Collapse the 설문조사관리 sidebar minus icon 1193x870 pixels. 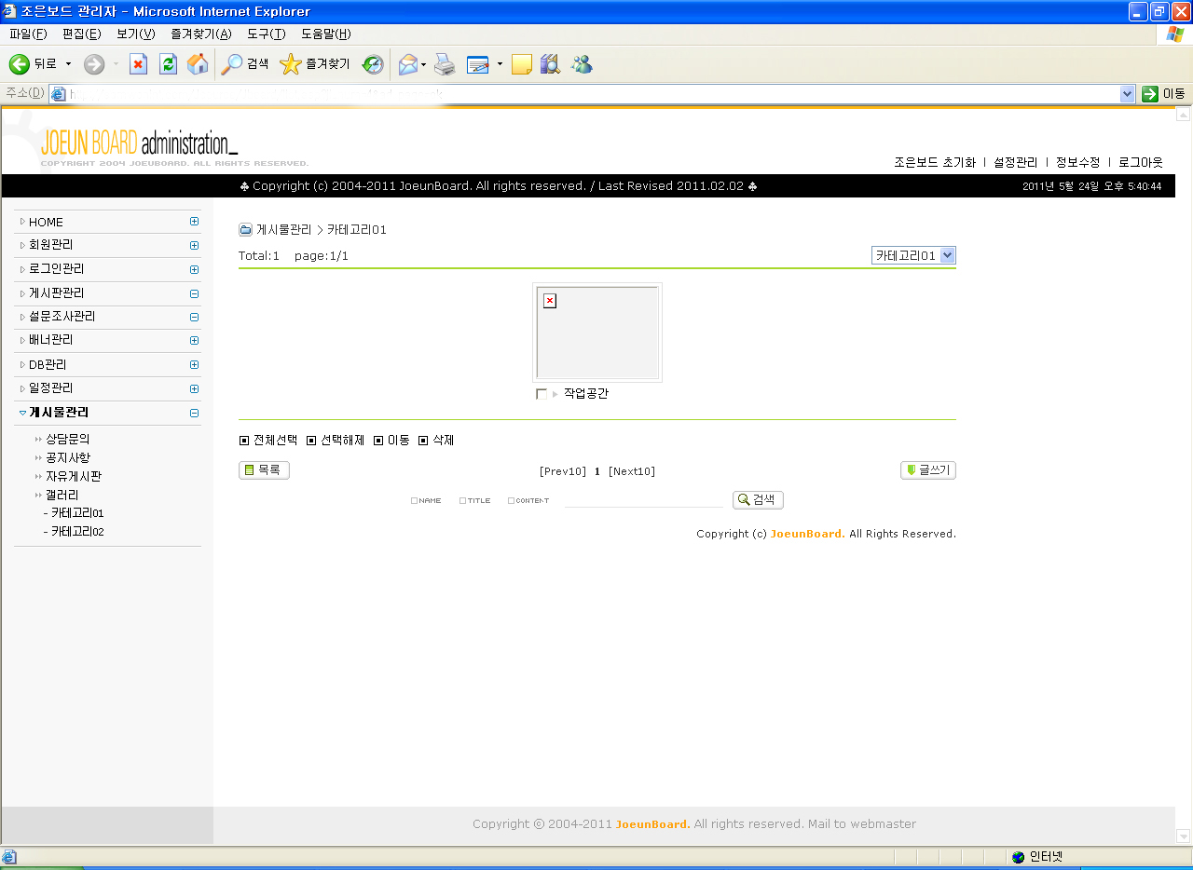click(x=194, y=317)
